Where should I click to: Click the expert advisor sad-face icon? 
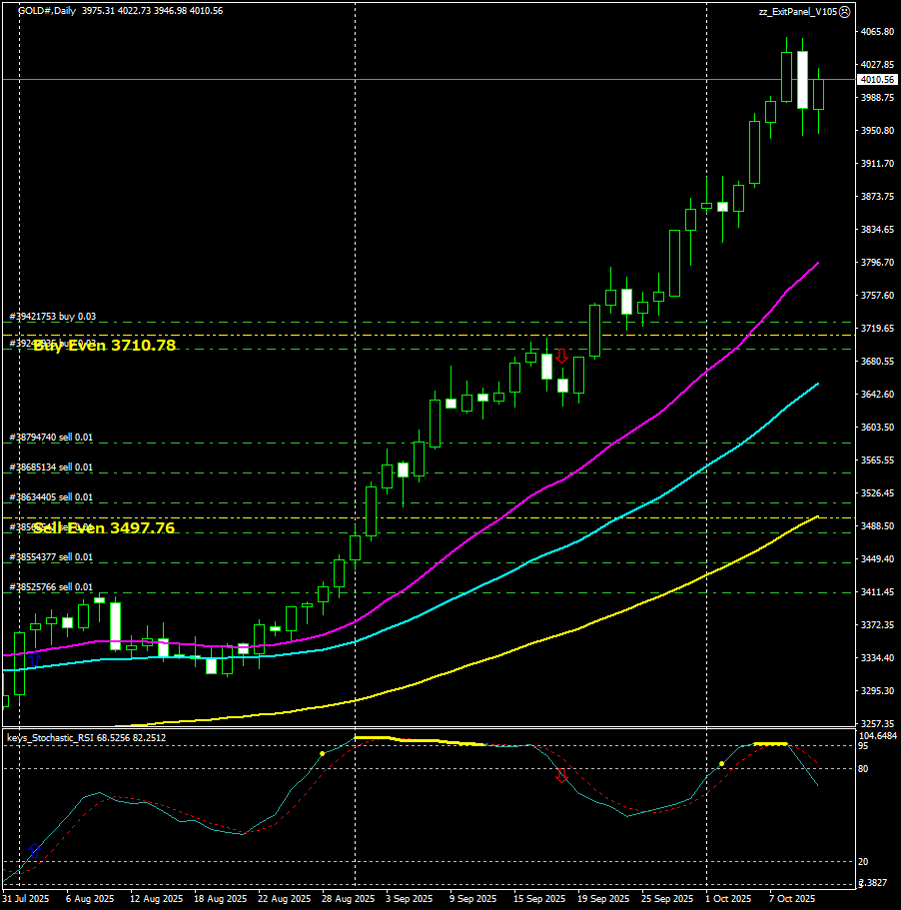[844, 11]
